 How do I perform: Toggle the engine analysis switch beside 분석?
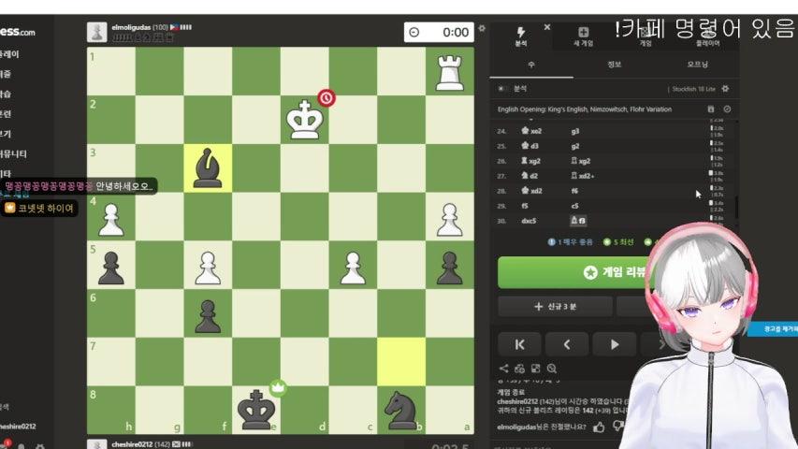[x=501, y=89]
